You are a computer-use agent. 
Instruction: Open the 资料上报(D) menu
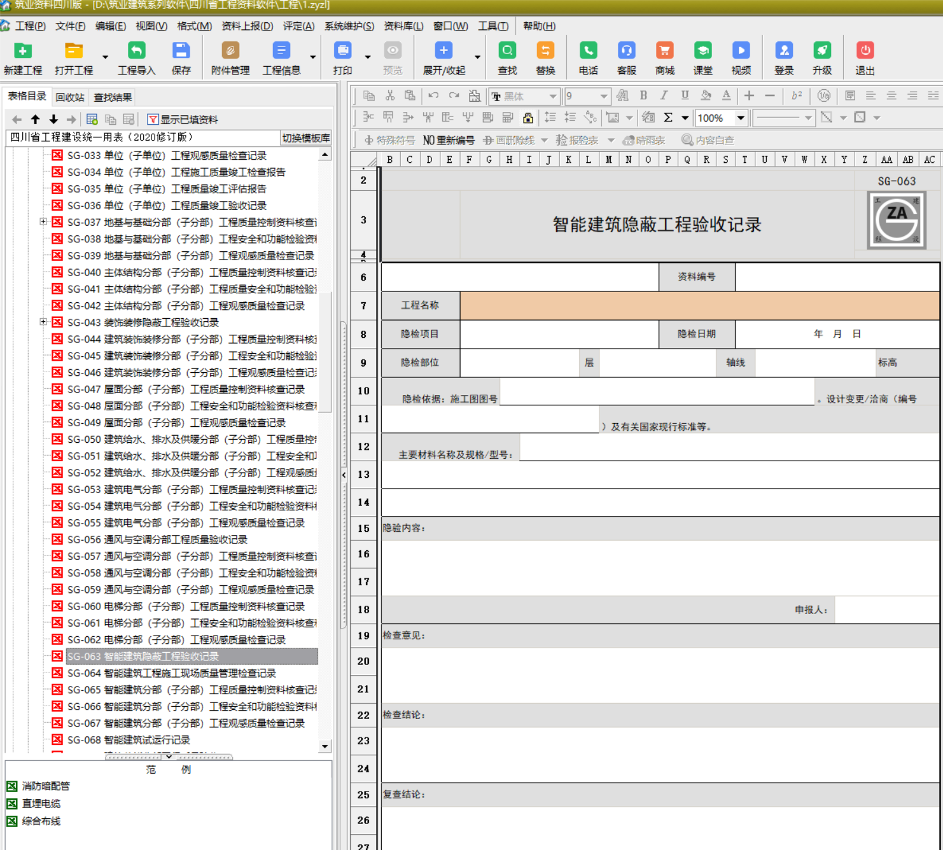click(247, 26)
